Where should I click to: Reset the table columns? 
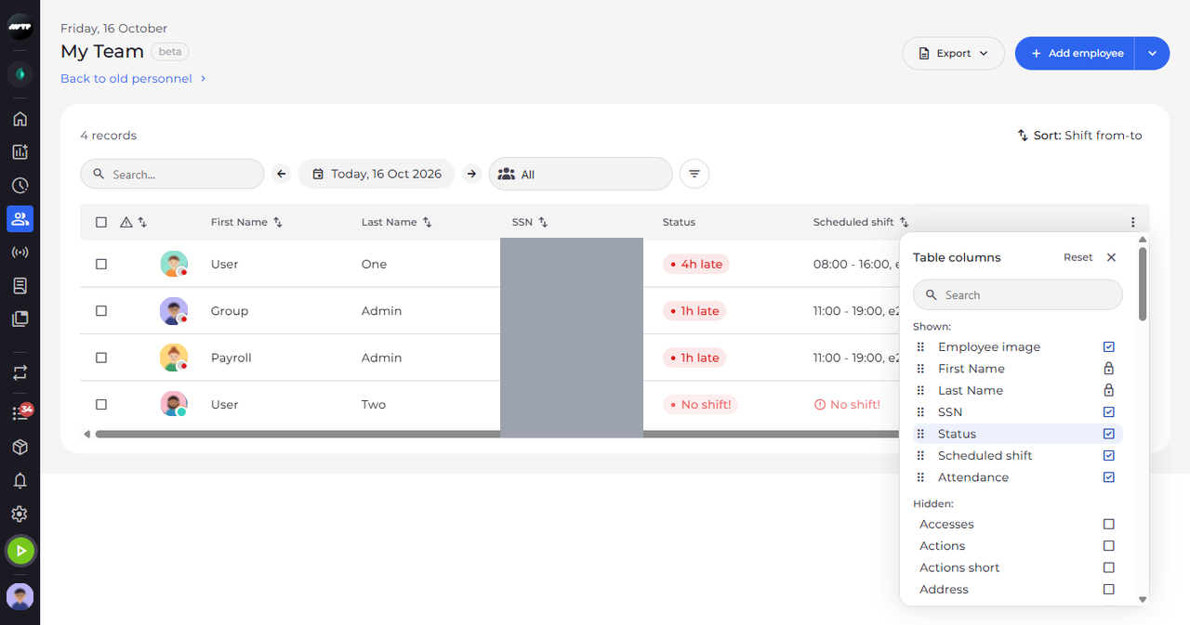tap(1078, 257)
